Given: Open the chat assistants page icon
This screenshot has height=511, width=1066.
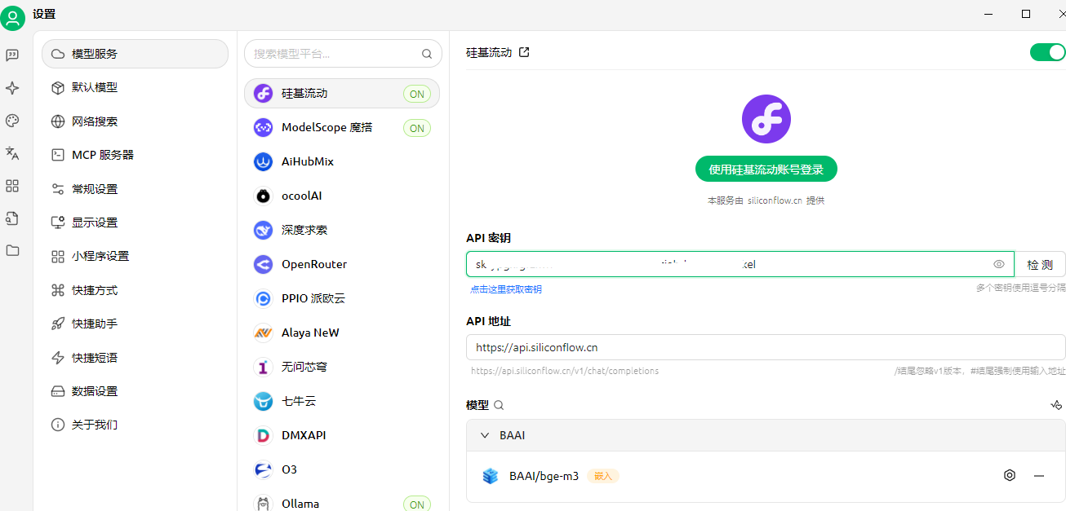Looking at the screenshot, I should tap(12, 55).
